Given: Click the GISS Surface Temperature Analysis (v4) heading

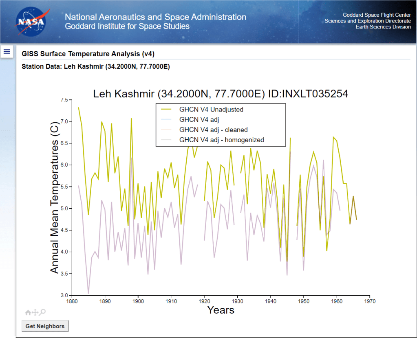Looking at the screenshot, I should pos(88,54).
